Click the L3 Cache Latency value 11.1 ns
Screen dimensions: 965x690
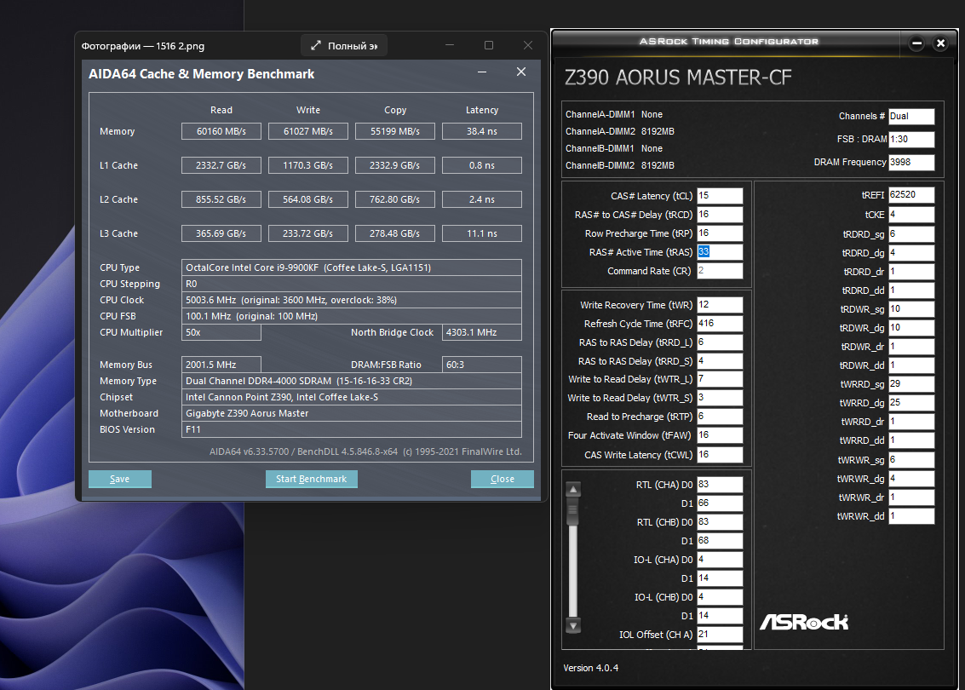pyautogui.click(x=482, y=233)
